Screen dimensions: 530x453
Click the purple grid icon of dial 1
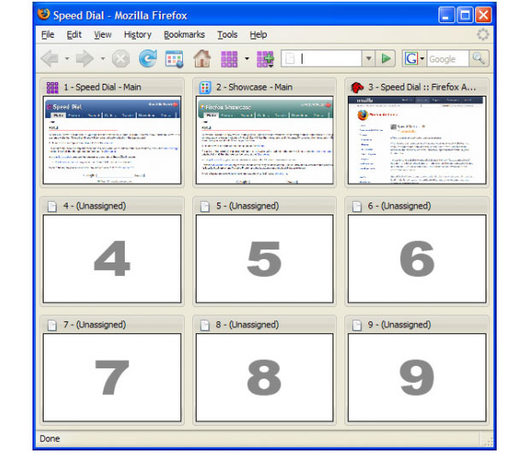click(52, 87)
